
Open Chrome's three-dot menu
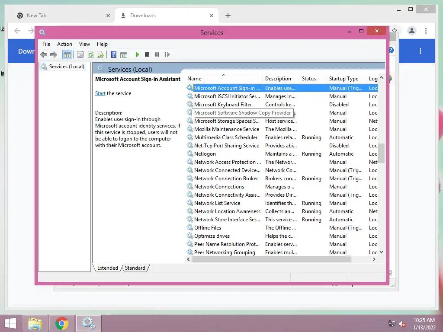pyautogui.click(x=426, y=31)
